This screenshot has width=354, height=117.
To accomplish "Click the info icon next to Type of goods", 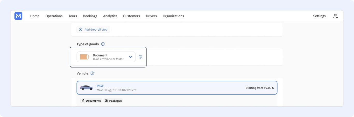I will click(103, 44).
